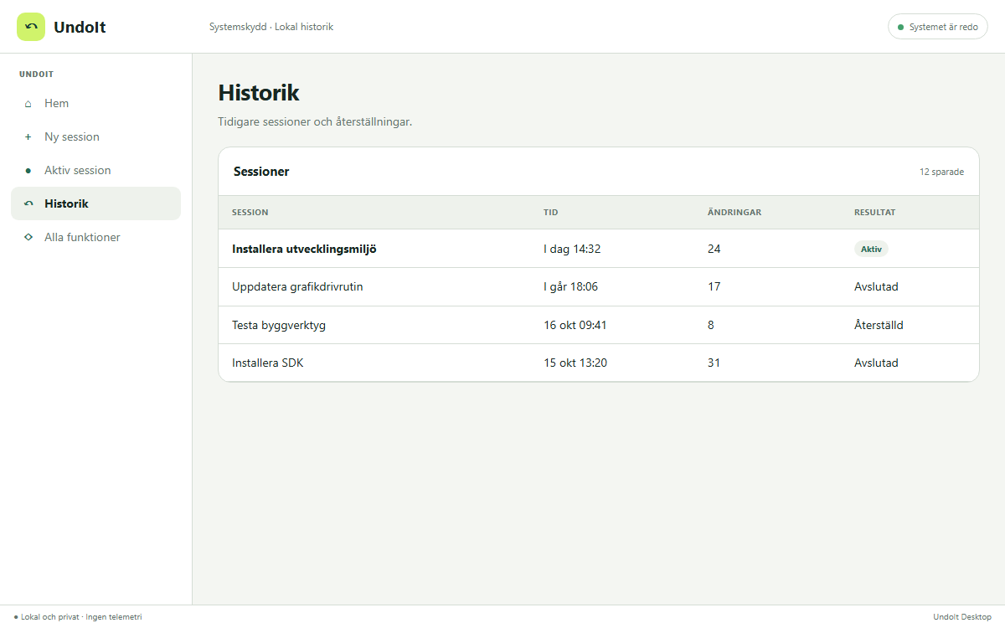Click the Aktiv status badge
The image size is (1005, 628).
pyautogui.click(x=871, y=249)
